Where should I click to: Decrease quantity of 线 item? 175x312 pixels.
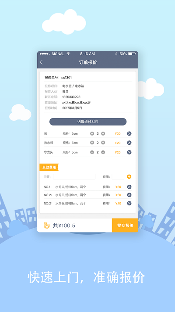tap(92, 134)
